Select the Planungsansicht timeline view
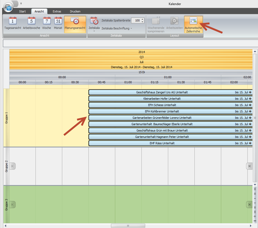Image resolution: width=258 pixels, height=228 pixels. 75,24
